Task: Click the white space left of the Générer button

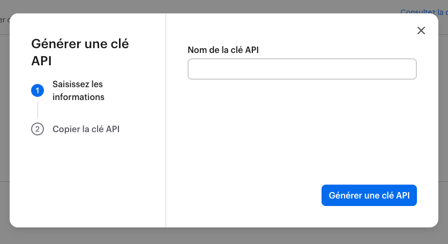Action: [247, 196]
